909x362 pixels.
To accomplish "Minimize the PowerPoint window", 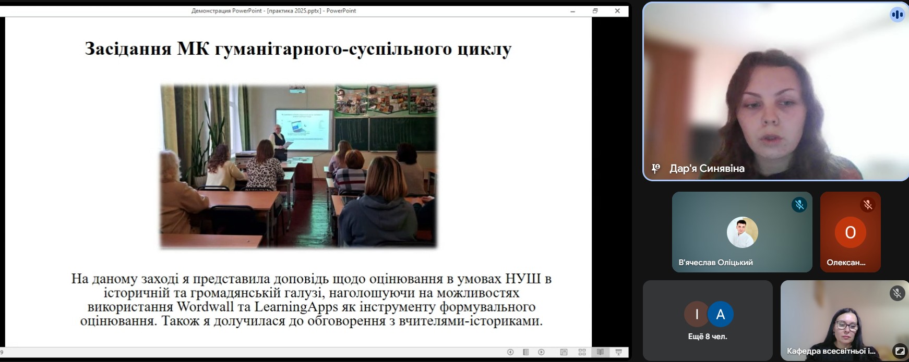I will click(572, 11).
